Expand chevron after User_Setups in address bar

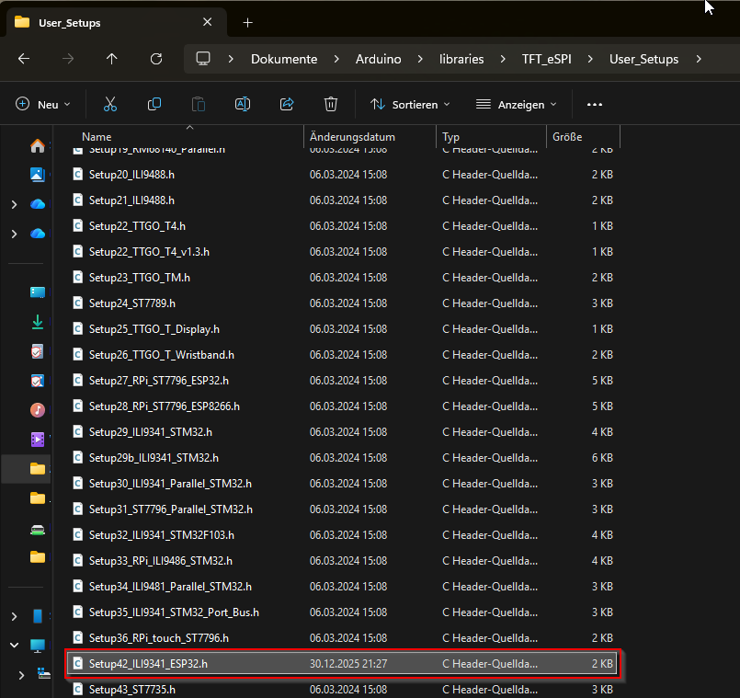pyautogui.click(x=700, y=59)
